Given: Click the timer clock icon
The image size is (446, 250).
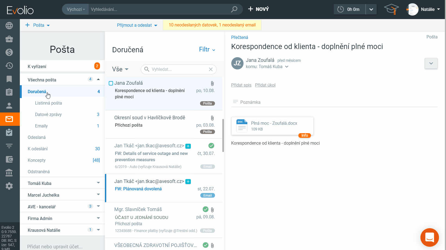Looking at the screenshot, I should pos(340,9).
